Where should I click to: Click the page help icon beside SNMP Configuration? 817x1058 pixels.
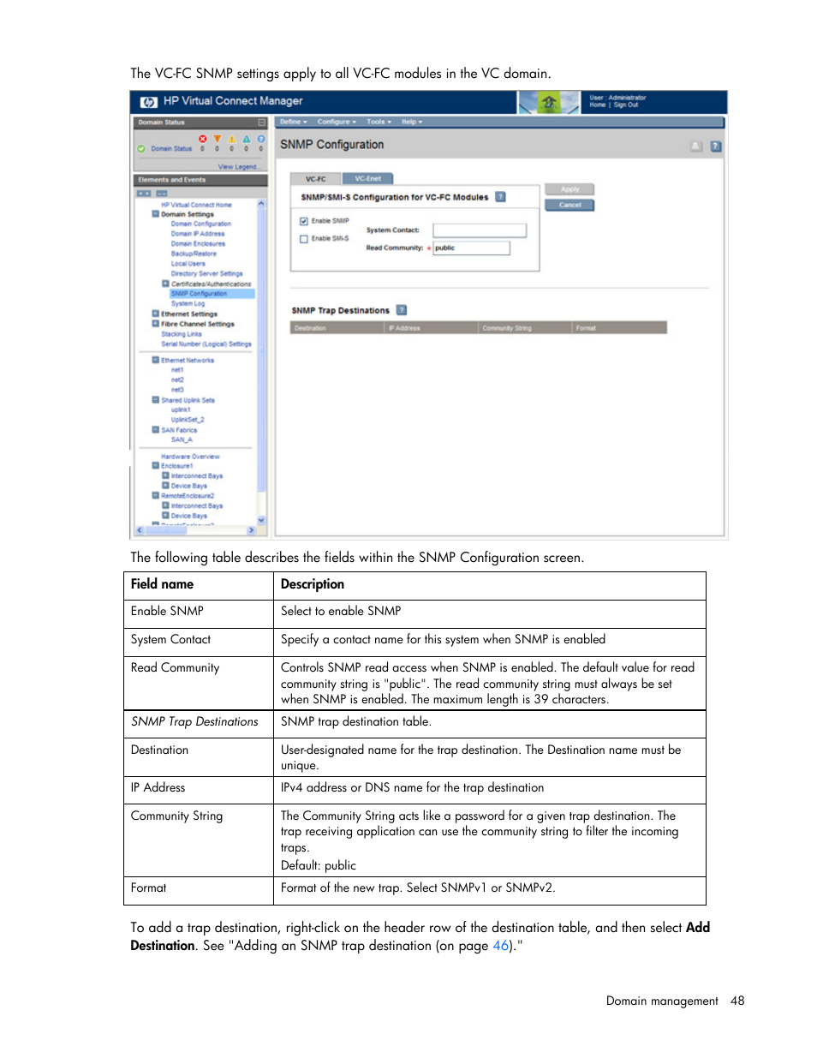tap(716, 146)
